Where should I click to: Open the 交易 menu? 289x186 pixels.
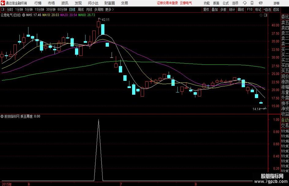click(x=124, y=3)
